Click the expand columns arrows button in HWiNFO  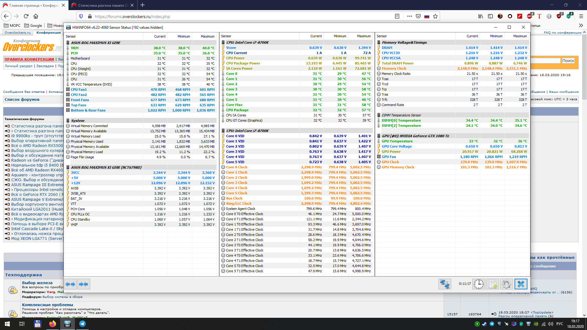71,284
